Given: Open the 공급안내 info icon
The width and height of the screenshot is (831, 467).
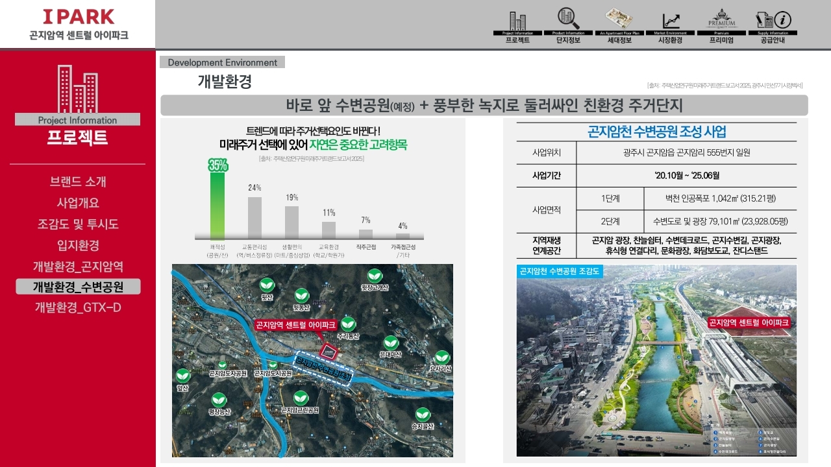Looking at the screenshot, I should tap(773, 19).
